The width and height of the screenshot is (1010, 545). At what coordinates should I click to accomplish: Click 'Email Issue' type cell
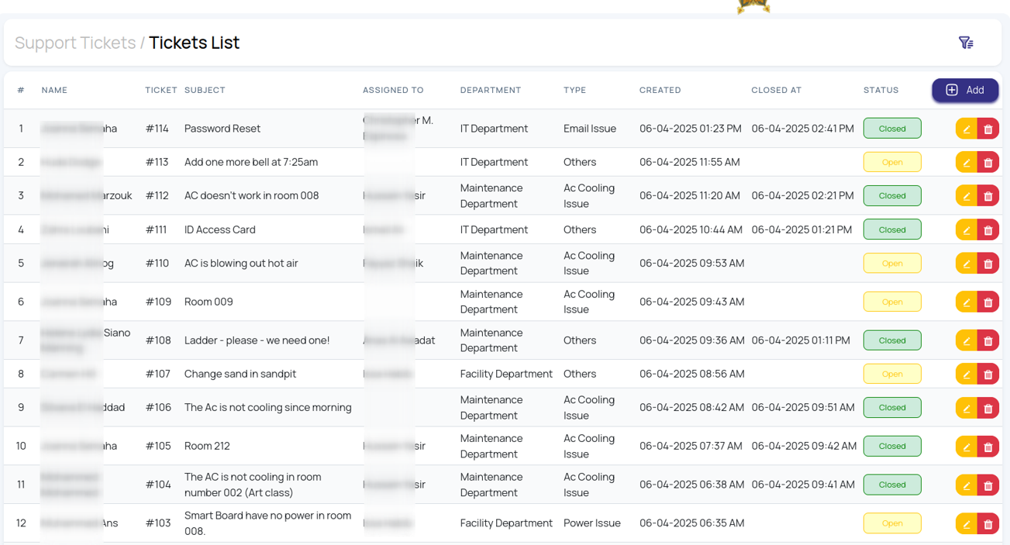tap(590, 129)
